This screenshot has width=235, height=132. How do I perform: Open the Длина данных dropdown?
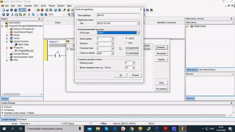[x=112, y=39]
